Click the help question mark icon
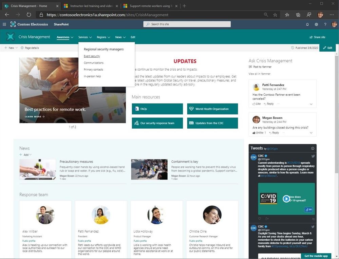Viewport: 339px width, 259px height. click(x=325, y=24)
